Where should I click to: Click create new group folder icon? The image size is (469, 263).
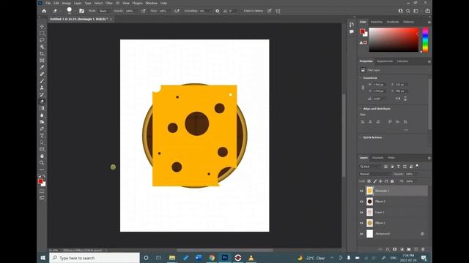(409, 249)
